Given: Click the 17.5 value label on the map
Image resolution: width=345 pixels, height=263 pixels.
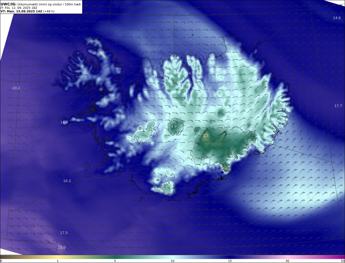Looking at the screenshot, I should coord(64,233).
